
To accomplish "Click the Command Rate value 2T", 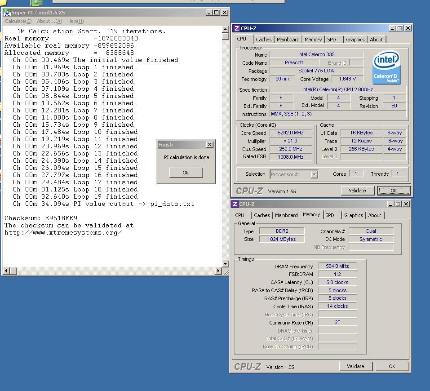I will tap(337, 322).
